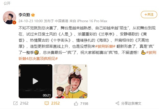Click the 公开 visibility label
159x111 pixels.
pos(7,3)
